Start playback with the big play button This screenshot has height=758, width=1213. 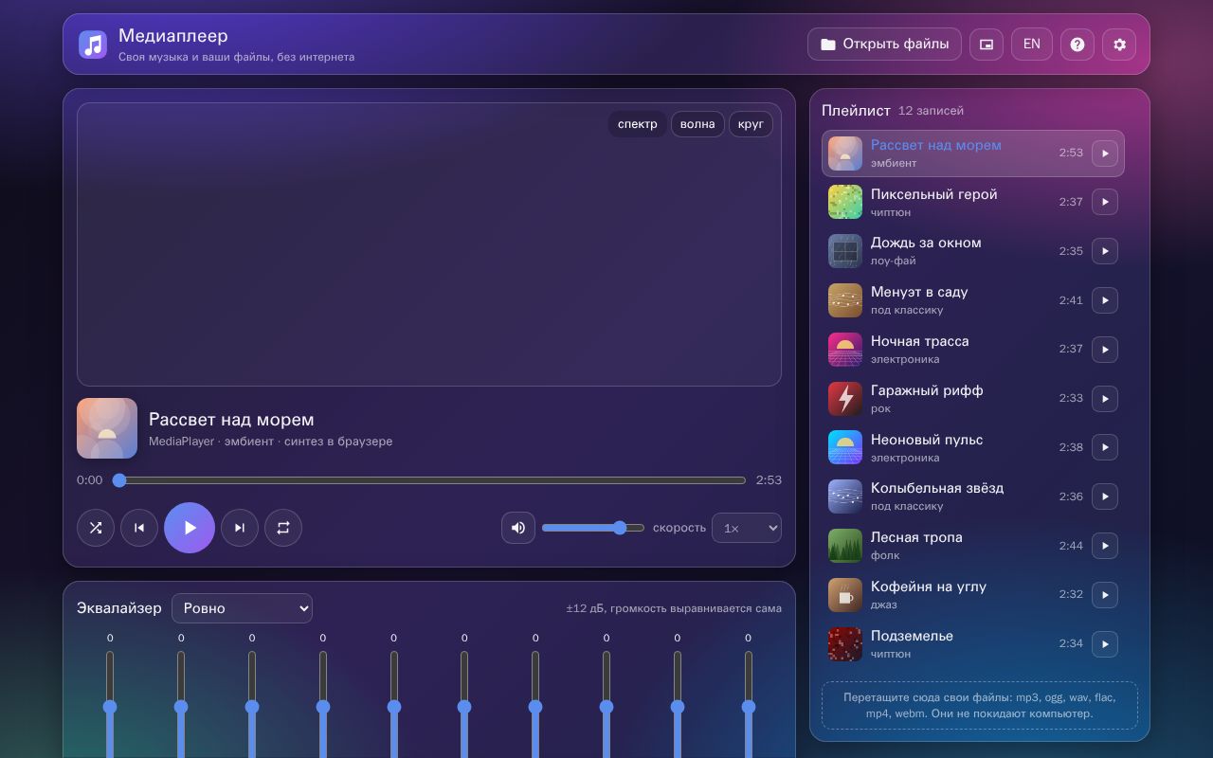190,528
